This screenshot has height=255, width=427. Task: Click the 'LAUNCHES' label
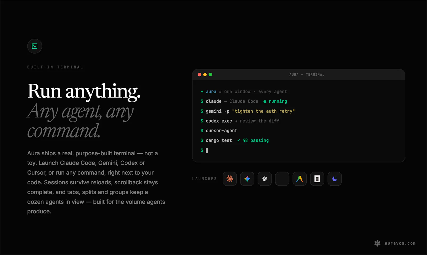point(205,179)
